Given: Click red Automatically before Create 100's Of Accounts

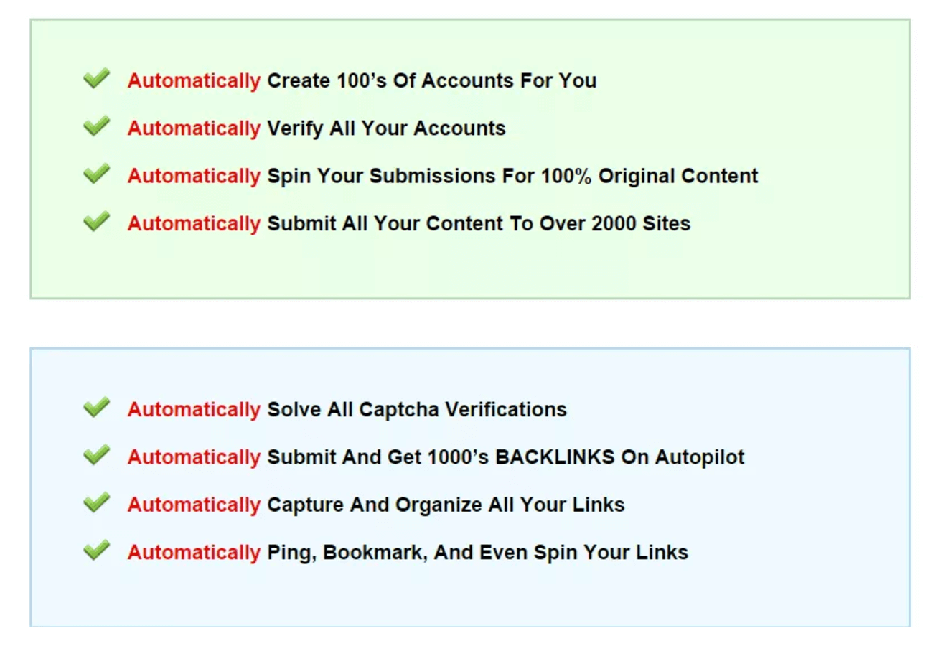Looking at the screenshot, I should [194, 81].
